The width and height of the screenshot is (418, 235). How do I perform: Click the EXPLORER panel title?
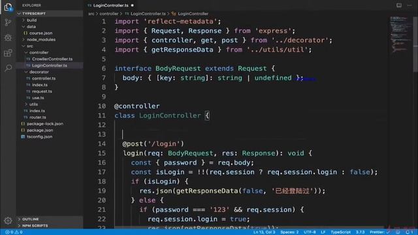click(31, 5)
